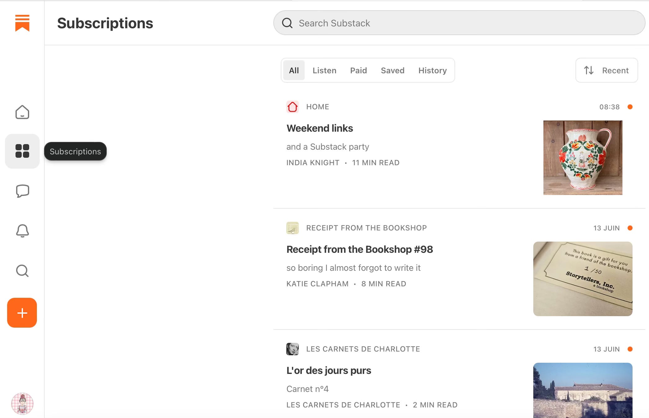Go to Home via sidebar icon
The image size is (649, 418).
click(22, 112)
